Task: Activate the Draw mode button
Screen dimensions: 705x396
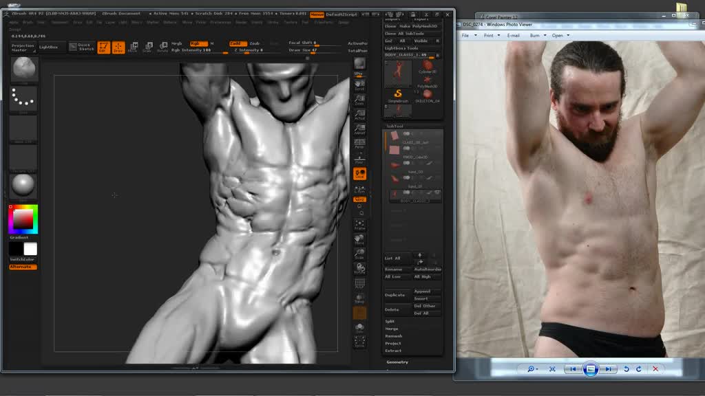Action: [118, 47]
